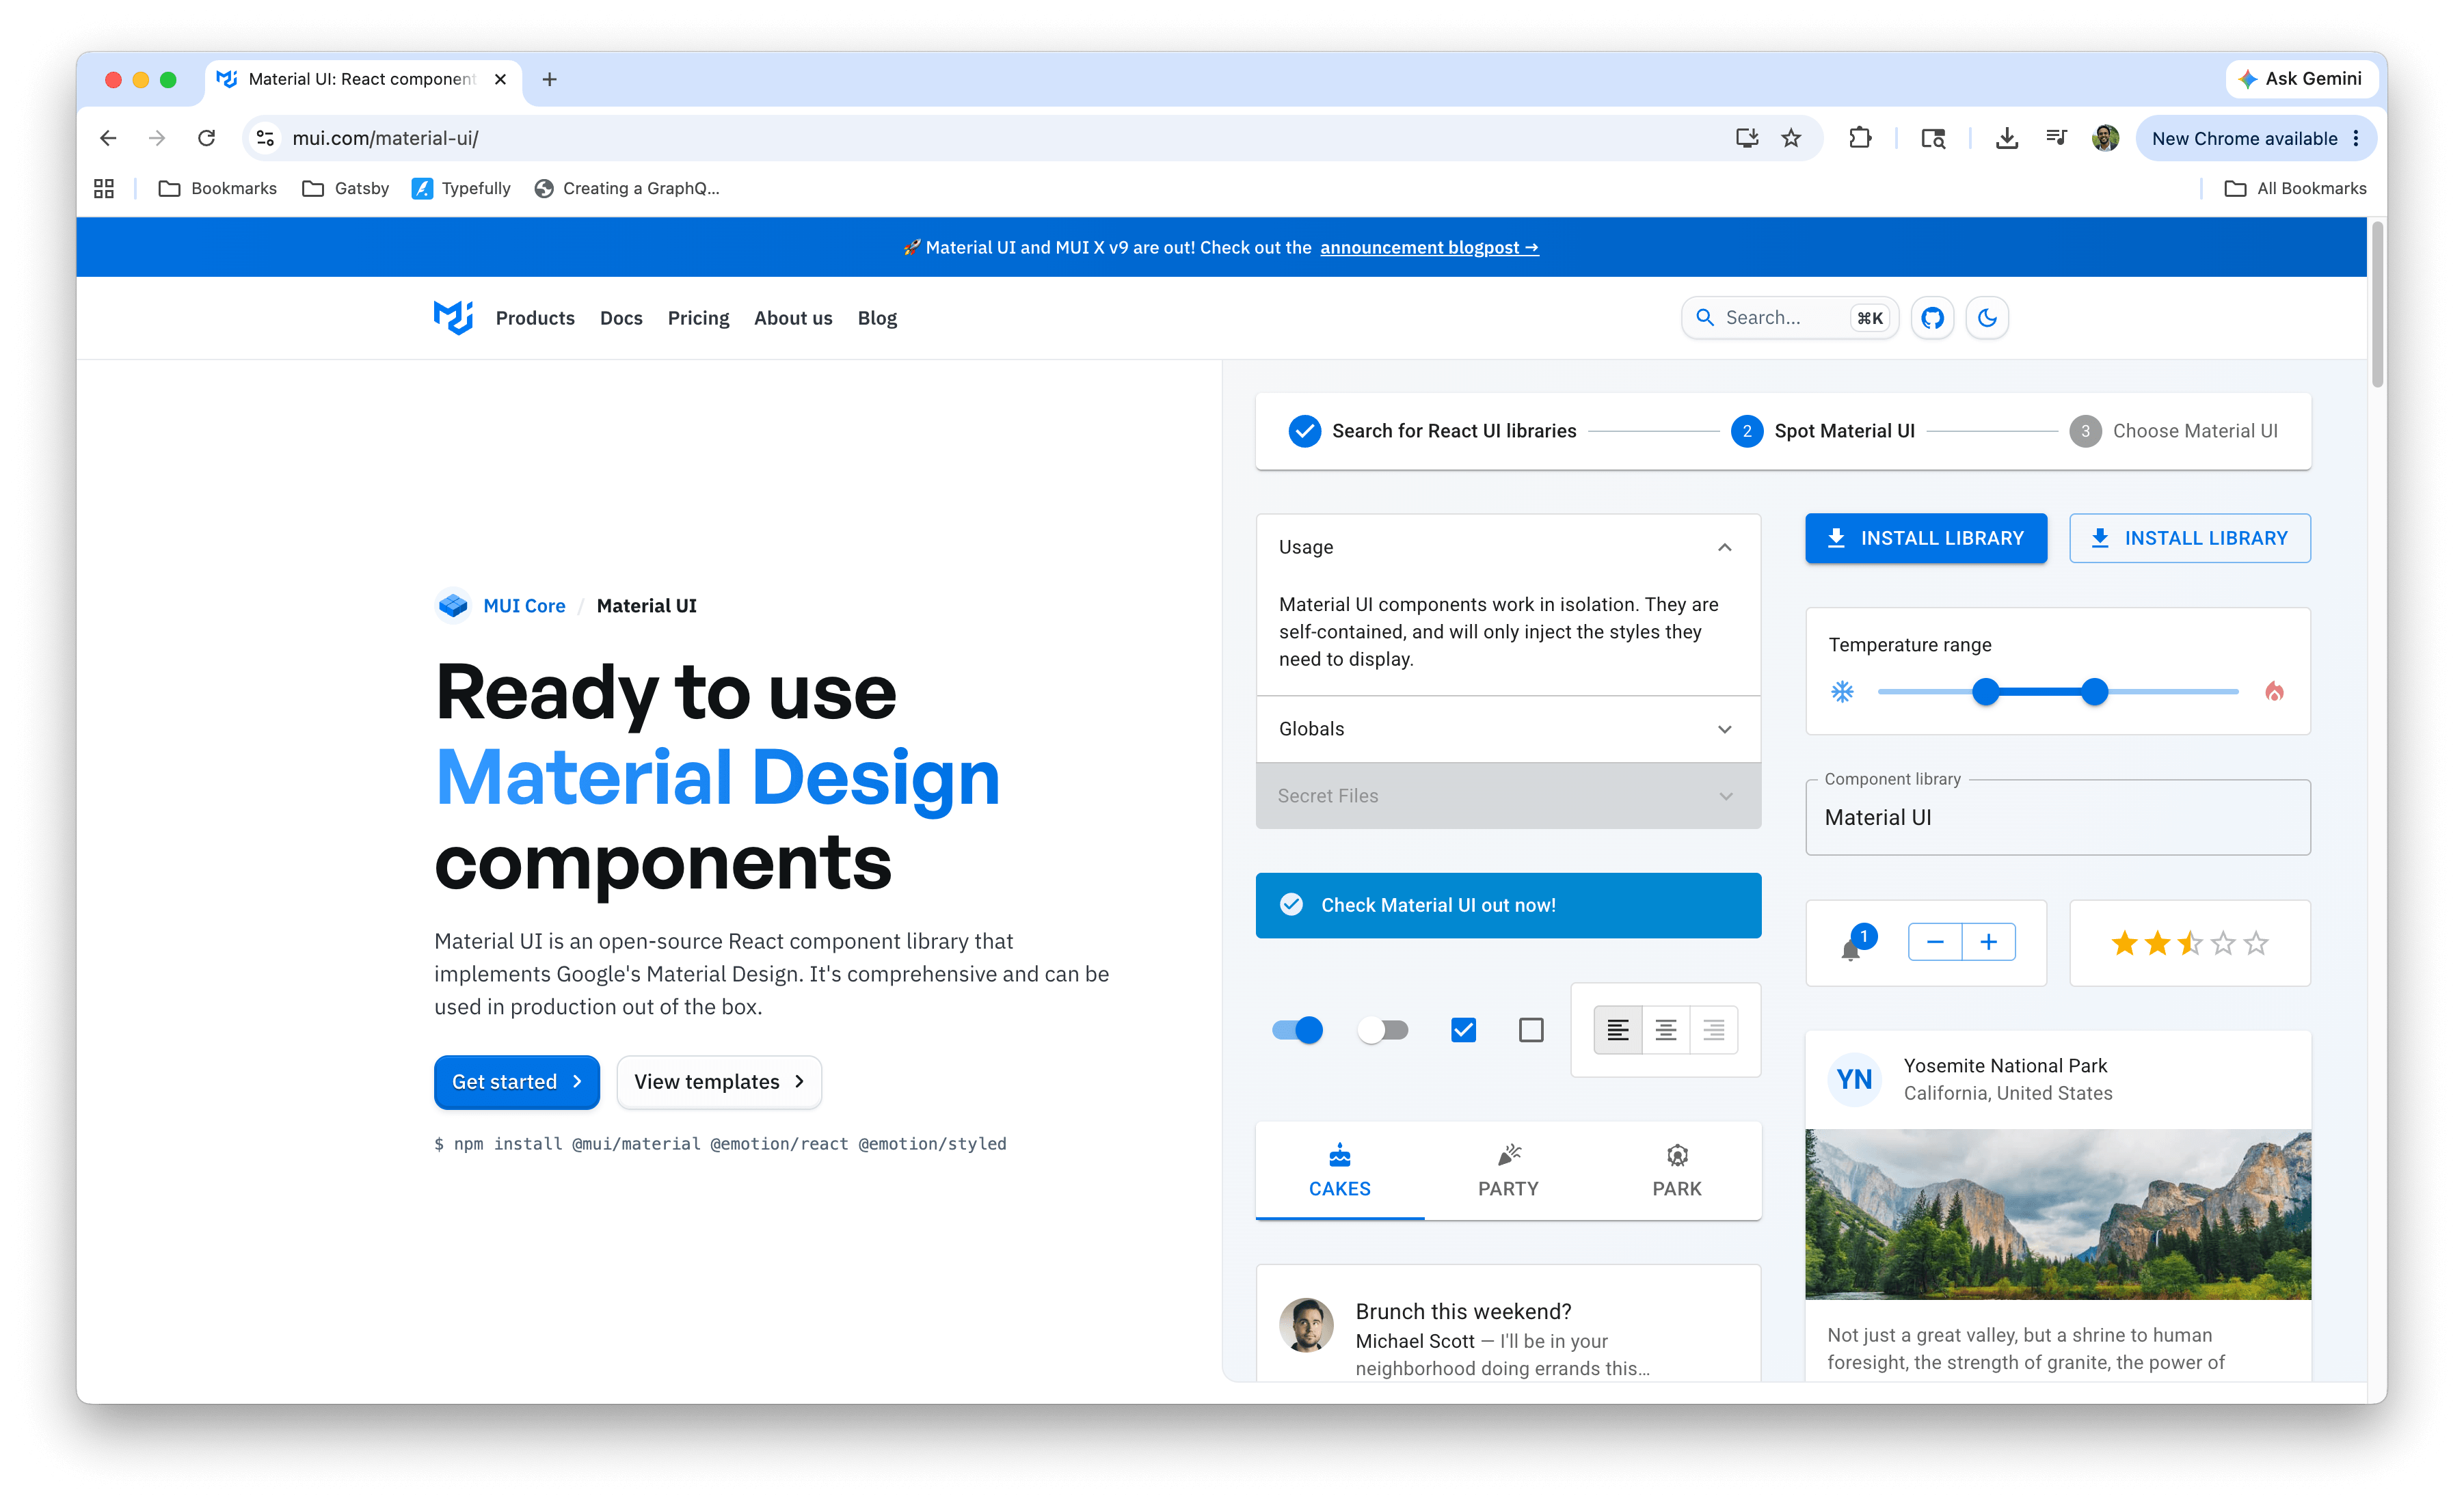Go to the Pricing page
Screen dimensions: 2464x1505
click(698, 318)
